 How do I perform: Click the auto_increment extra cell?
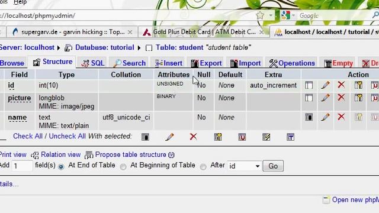274,85
